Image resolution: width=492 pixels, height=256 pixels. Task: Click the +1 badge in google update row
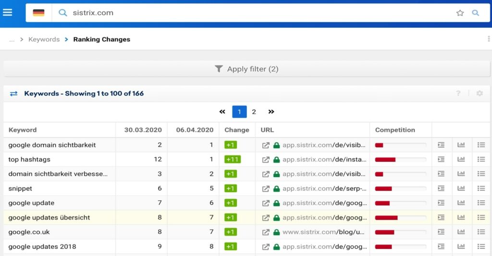pyautogui.click(x=231, y=203)
